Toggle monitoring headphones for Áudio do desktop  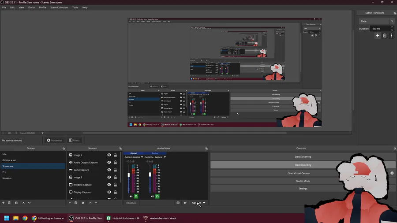[136, 196]
